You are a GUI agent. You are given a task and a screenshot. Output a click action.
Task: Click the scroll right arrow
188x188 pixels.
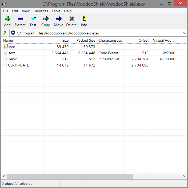coord(184,176)
